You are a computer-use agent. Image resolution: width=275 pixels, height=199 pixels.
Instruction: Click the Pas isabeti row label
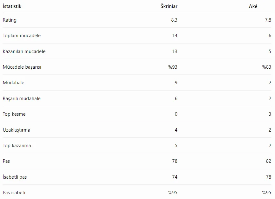point(14,193)
